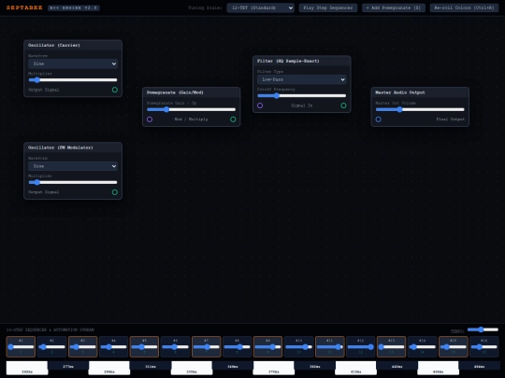Toggle sequencer step #14 label
Viewport: 505px width, 378px height.
(422, 341)
